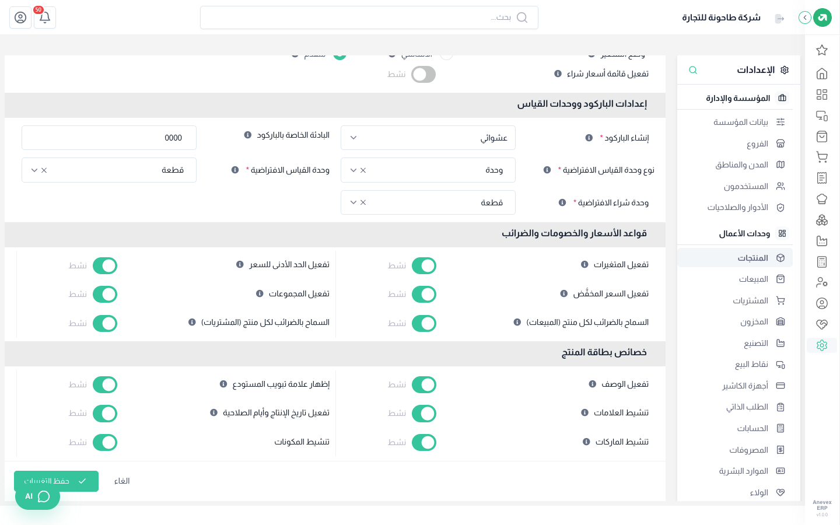The width and height of the screenshot is (840, 525).
Task: Open the المخزون settings menu item
Action: (x=735, y=322)
